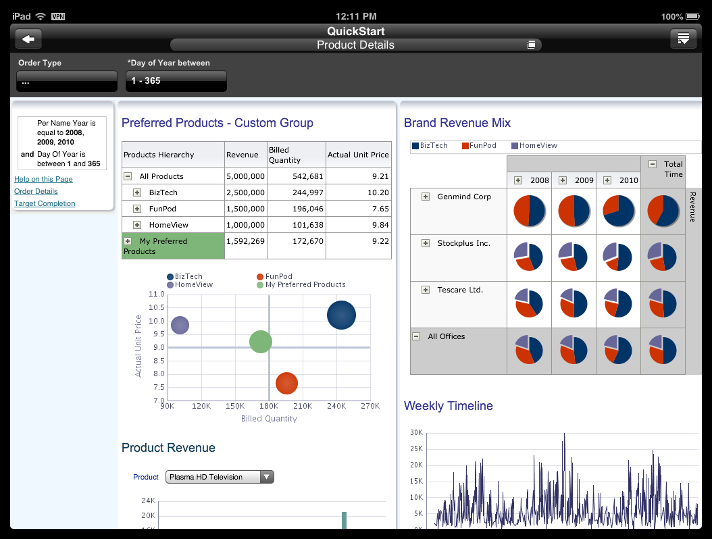
Task: Click the Preferred Products - Custom Group heading
Action: (218, 123)
